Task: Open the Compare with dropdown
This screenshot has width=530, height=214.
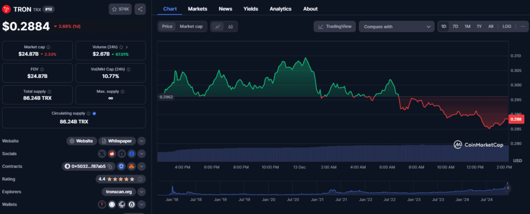Action: pos(396,26)
